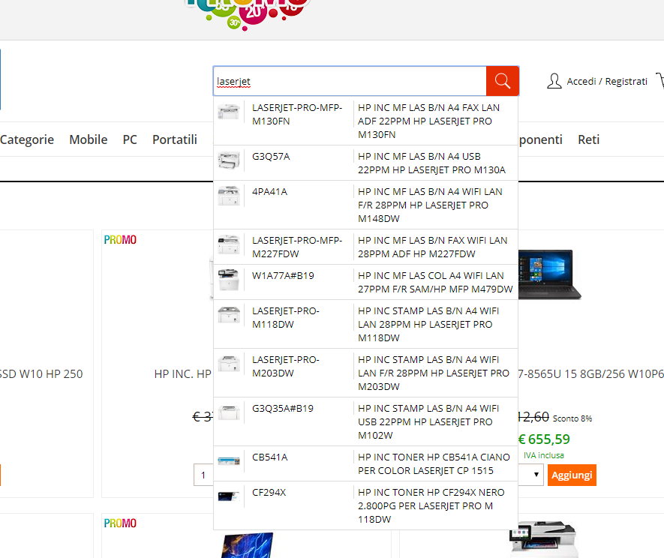664x558 pixels.
Task: Click the search field containing laserjet
Action: coord(350,81)
